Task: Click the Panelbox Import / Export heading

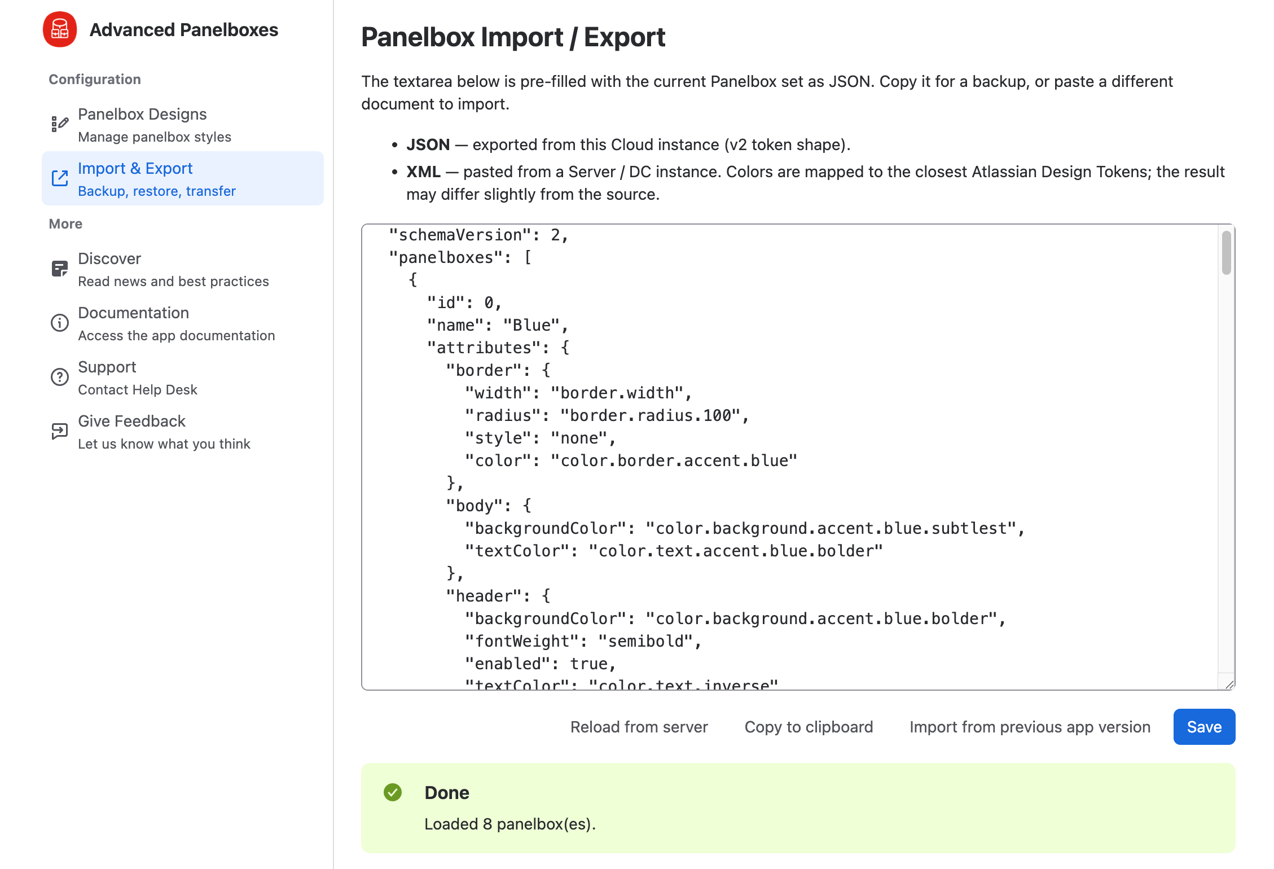Action: pyautogui.click(x=513, y=37)
